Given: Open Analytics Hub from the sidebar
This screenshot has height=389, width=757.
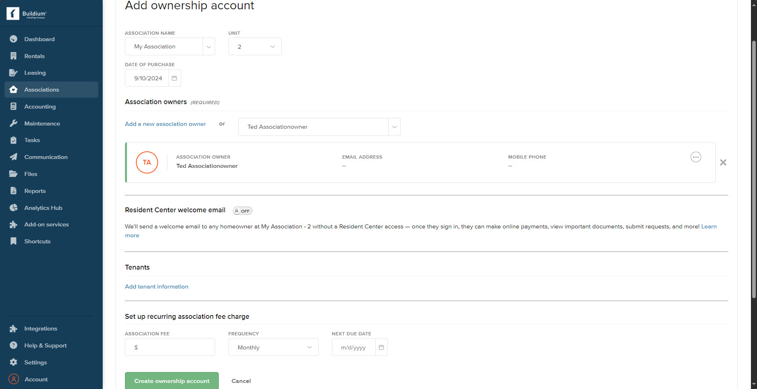Looking at the screenshot, I should pos(43,207).
